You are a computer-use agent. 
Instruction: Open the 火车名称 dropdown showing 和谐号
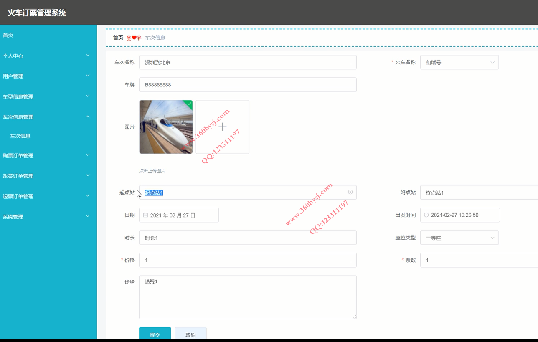pyautogui.click(x=459, y=62)
